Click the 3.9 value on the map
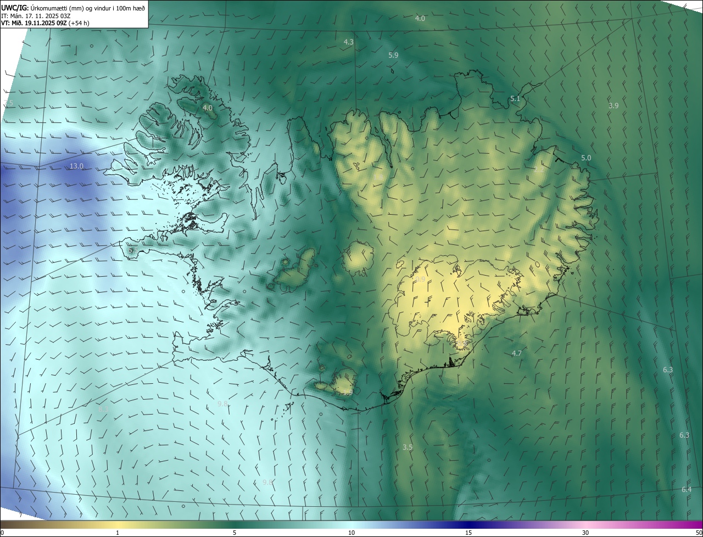703x537 pixels. pos(613,105)
